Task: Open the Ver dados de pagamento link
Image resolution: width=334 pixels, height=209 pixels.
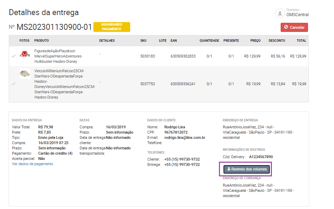Action: click(33, 164)
